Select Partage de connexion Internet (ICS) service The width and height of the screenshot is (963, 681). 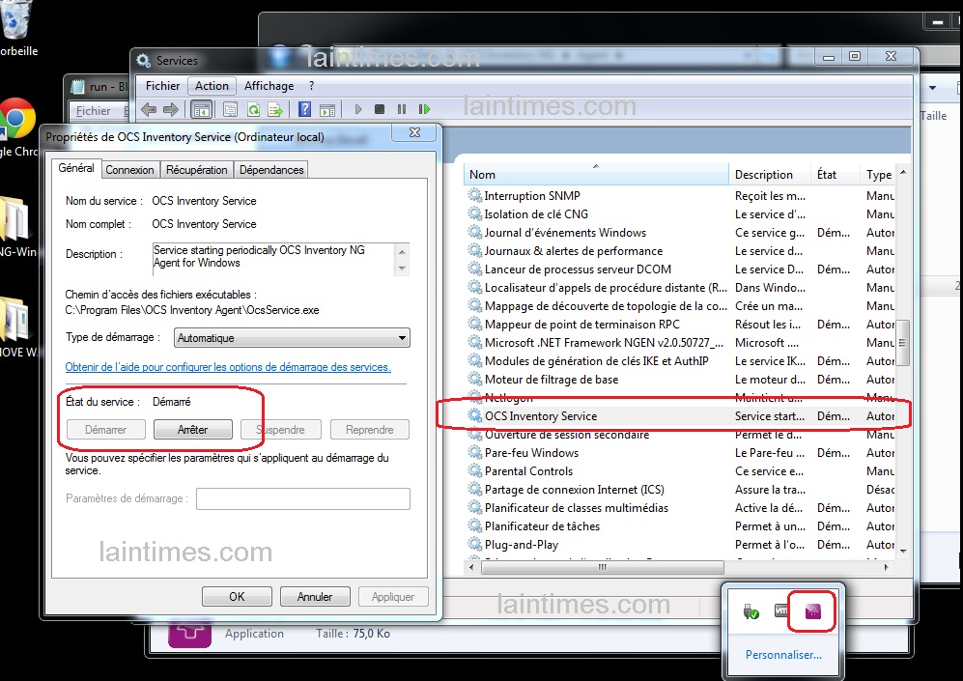681,490
